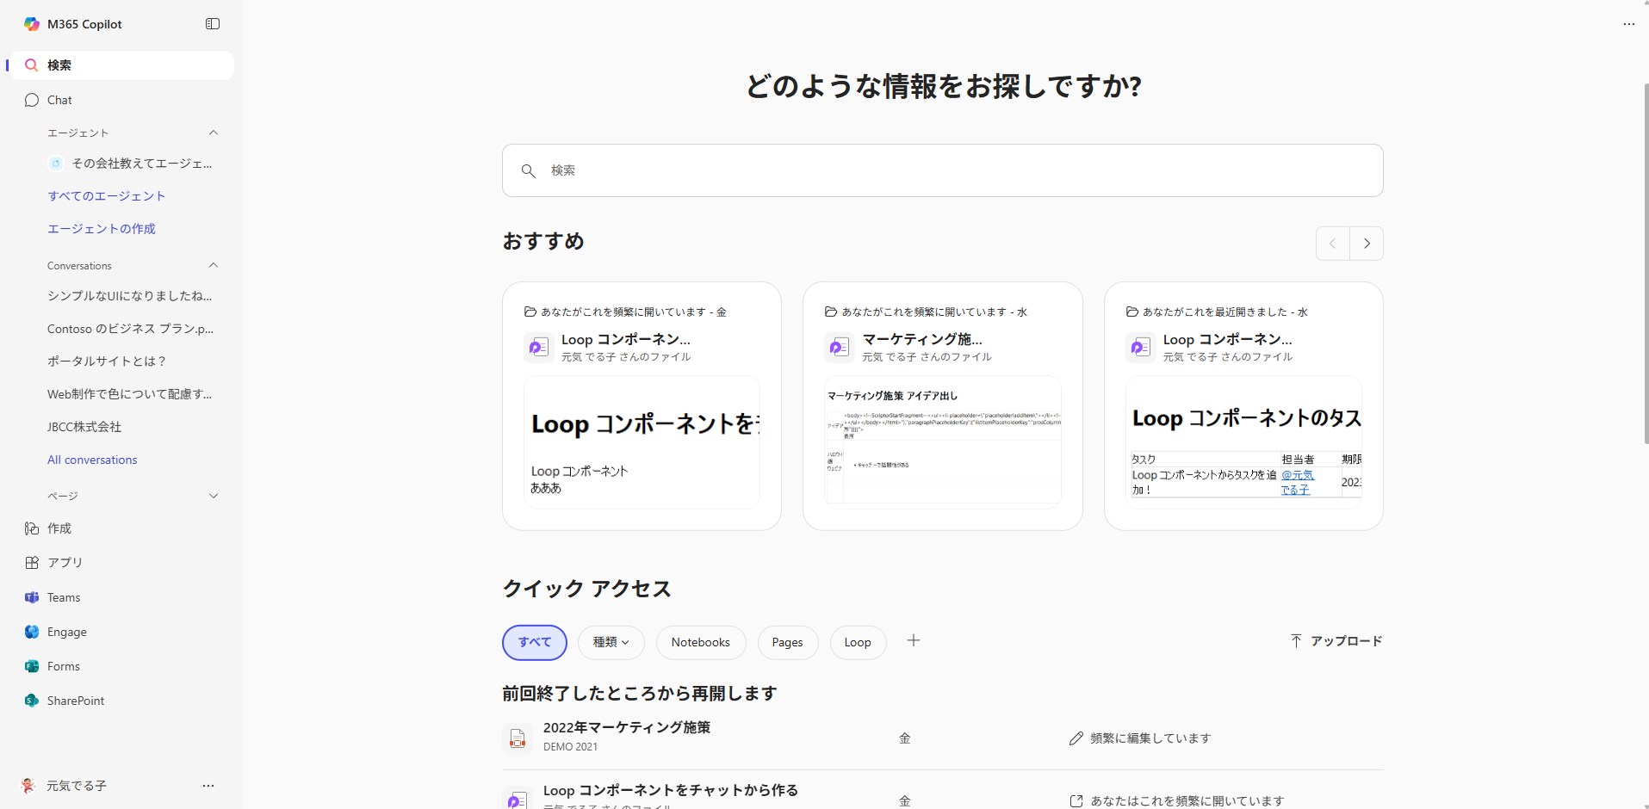Collapse the Conversations section
Viewport: 1649px width, 809px height.
214,265
